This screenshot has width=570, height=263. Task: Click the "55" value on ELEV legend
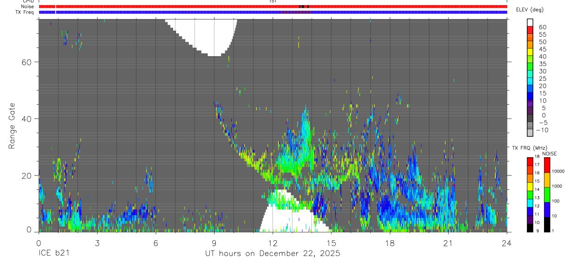(x=543, y=35)
